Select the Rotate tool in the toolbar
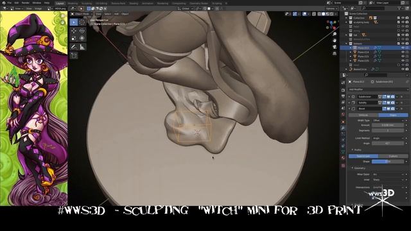The image size is (411, 231). 82,31
